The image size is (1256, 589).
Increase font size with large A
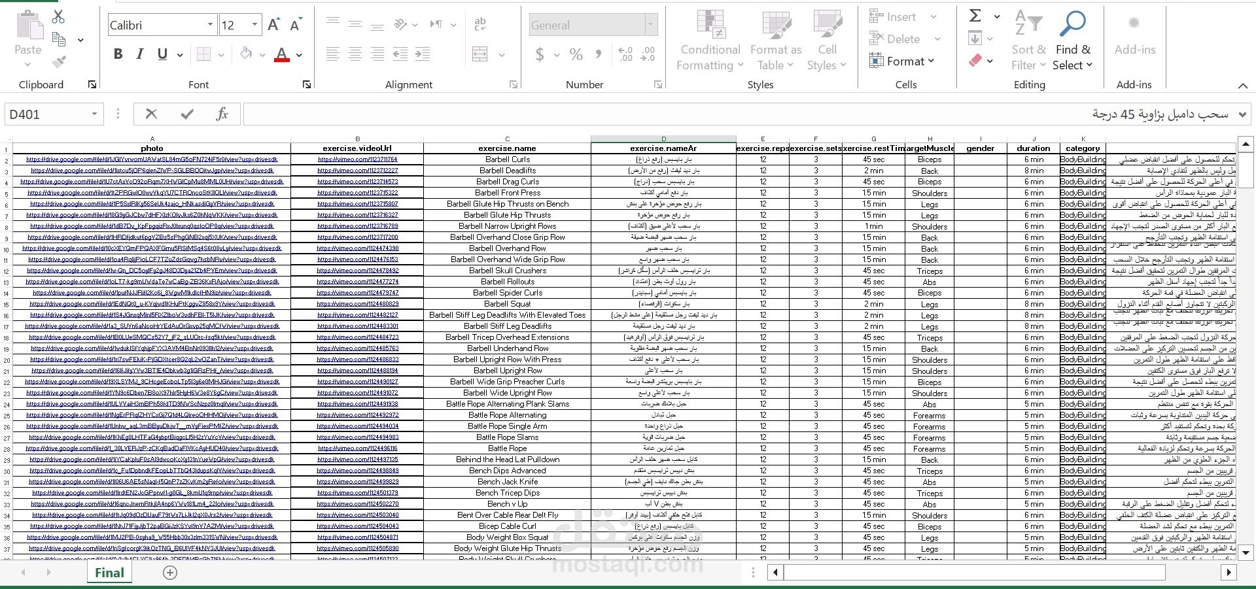(x=274, y=25)
